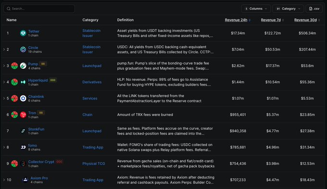Click the magnifier icon in search box
Screen dimensions: 327x189
(9, 9)
